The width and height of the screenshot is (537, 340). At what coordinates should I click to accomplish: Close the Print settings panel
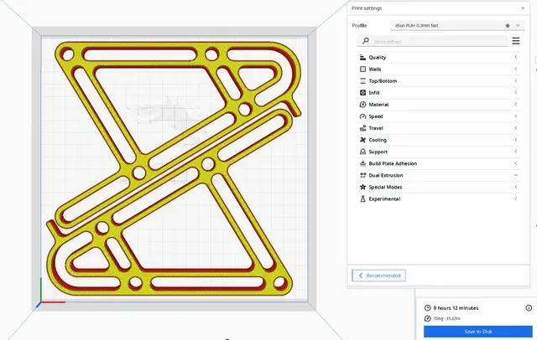click(523, 8)
